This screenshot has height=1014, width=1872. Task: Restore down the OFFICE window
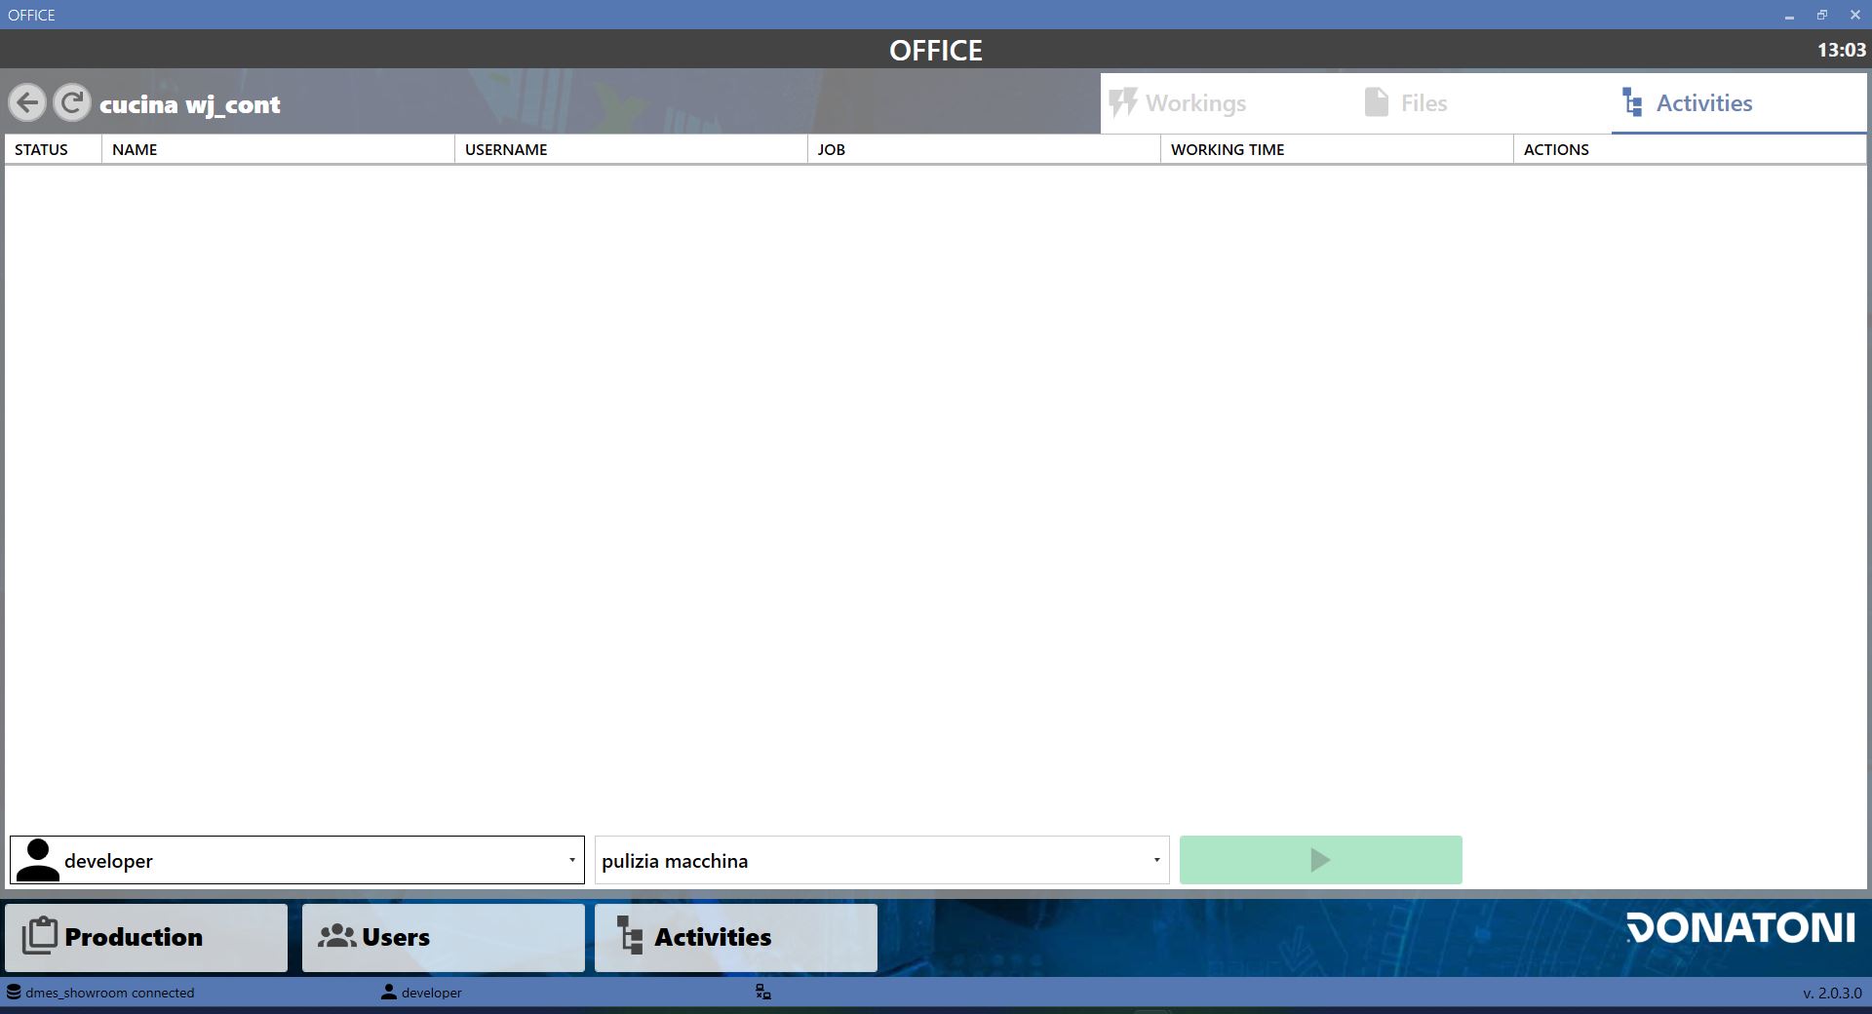[x=1821, y=15]
